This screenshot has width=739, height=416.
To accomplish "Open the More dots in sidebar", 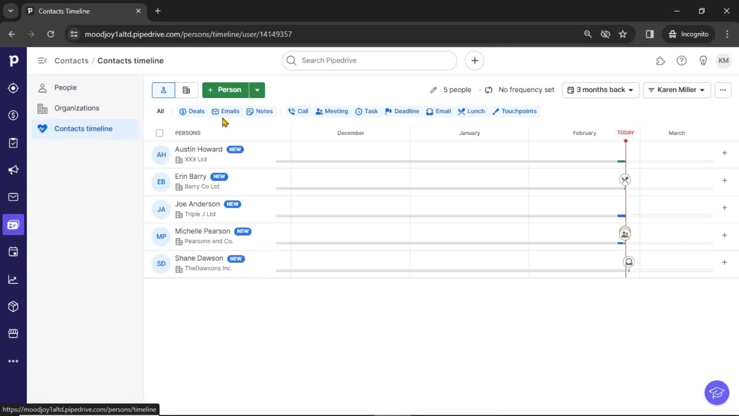I will 13,361.
